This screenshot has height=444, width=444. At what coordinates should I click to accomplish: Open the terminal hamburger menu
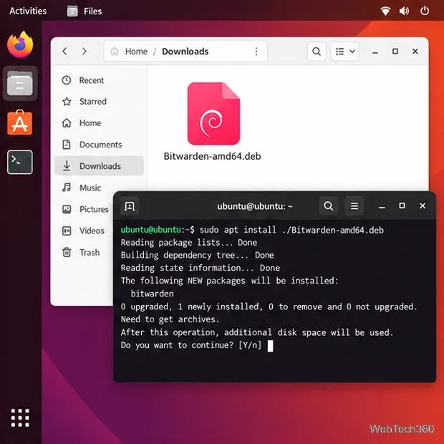354,206
